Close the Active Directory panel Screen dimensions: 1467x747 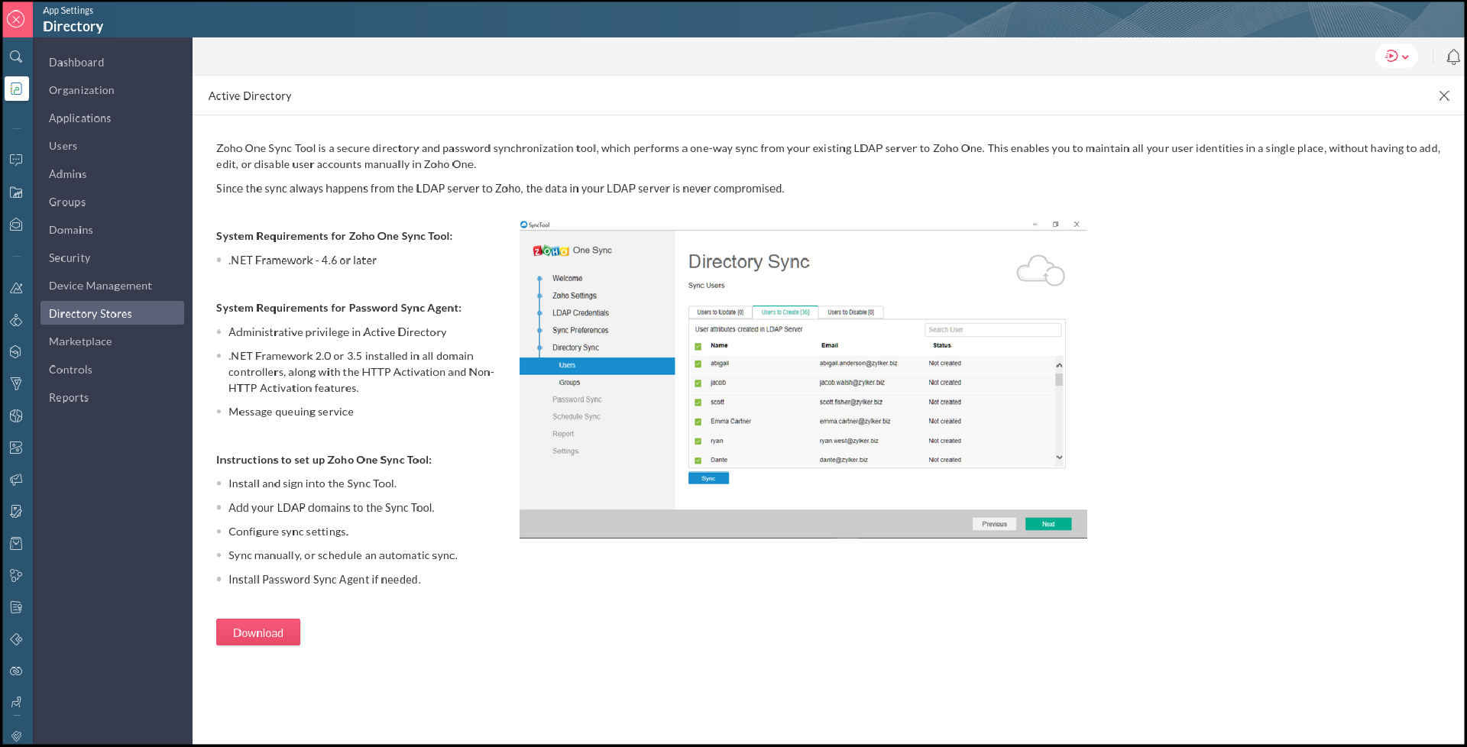click(x=1443, y=96)
